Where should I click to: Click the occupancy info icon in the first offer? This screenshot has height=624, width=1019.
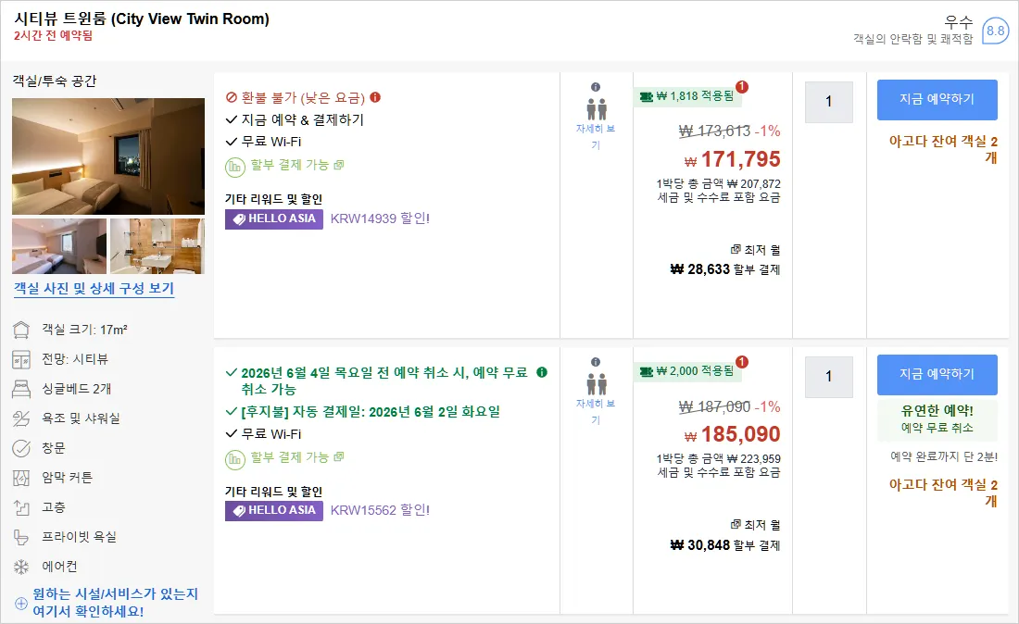[596, 87]
